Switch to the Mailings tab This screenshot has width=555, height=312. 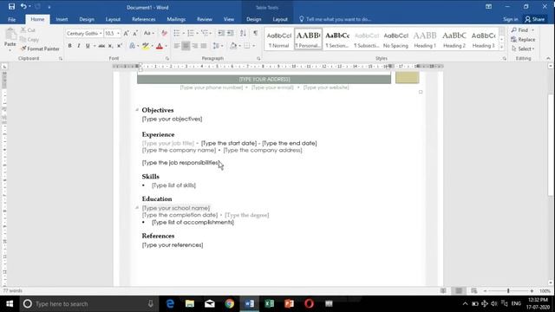(x=176, y=19)
